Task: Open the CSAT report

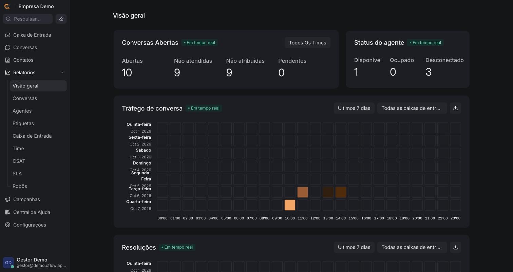Action: pyautogui.click(x=38, y=161)
